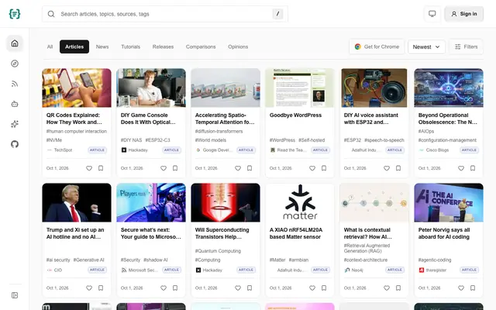The height and width of the screenshot is (310, 496).
Task: Click the slash keyboard shortcut badge
Action: [277, 14]
